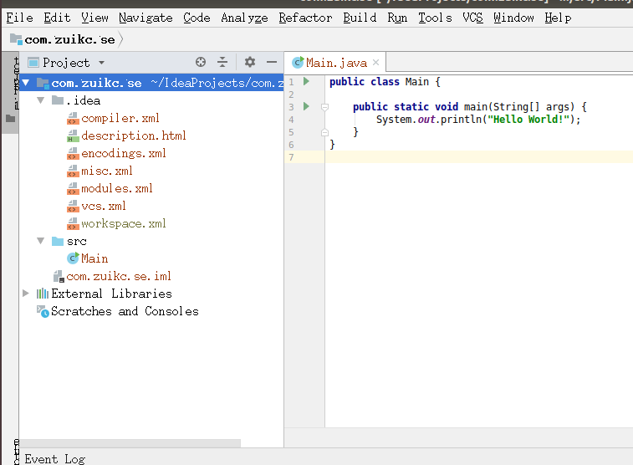Click the Locate/Scroll from Source target icon
Viewport: 633px width, 465px height.
point(201,62)
